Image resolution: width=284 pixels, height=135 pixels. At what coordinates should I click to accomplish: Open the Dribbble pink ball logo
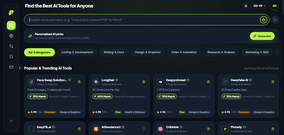pos(160,129)
